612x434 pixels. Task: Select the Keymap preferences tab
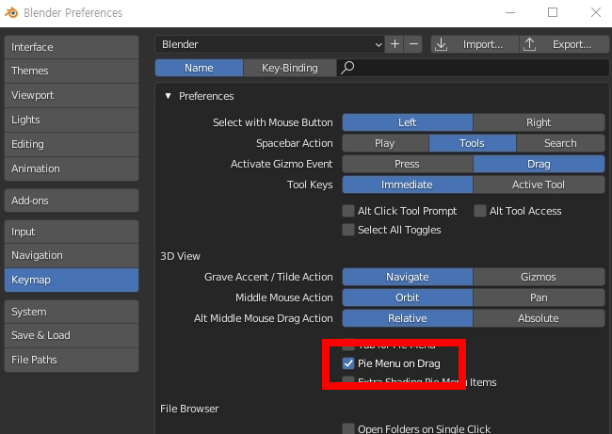click(72, 280)
